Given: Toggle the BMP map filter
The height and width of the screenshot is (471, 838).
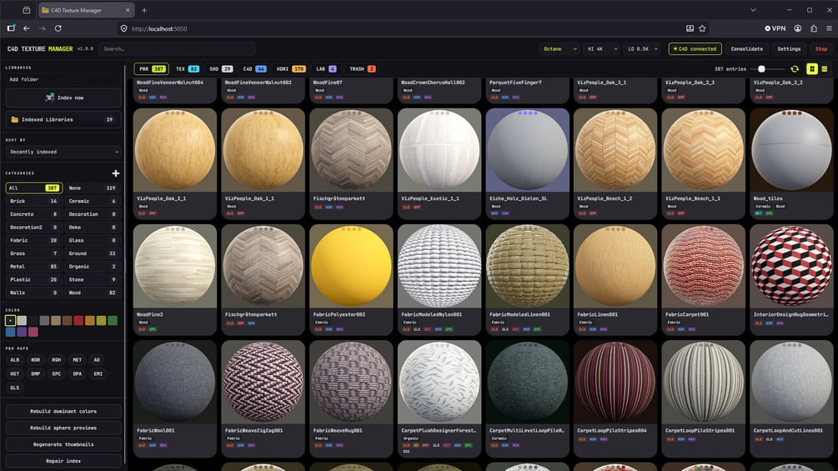Looking at the screenshot, I should (x=35, y=373).
